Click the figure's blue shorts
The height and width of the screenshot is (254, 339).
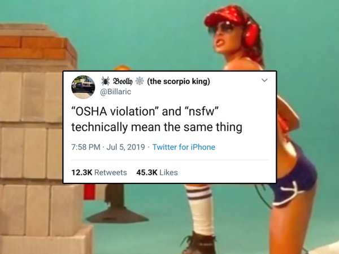coord(294,179)
